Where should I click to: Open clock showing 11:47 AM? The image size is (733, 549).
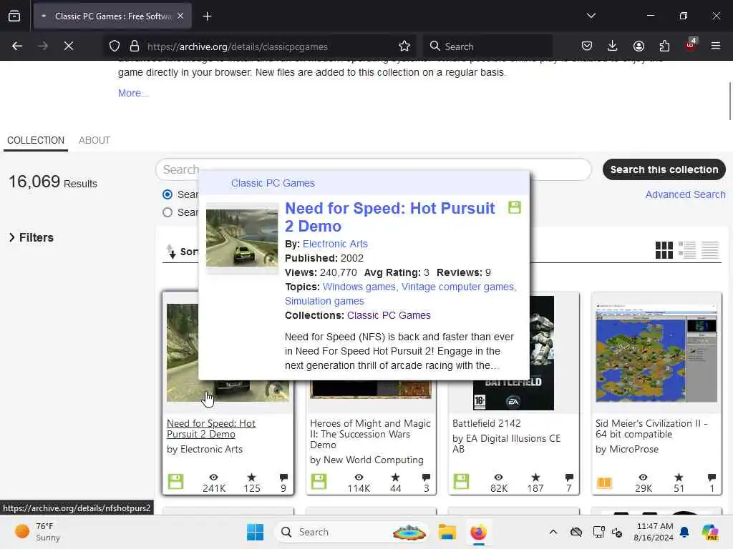click(x=654, y=532)
